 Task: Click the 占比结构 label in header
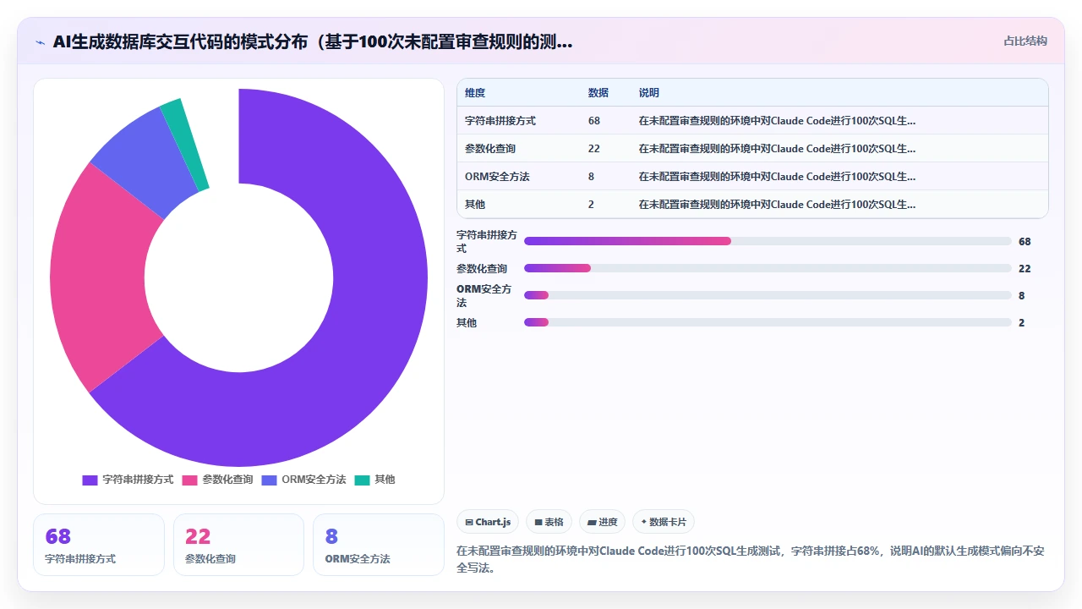point(1025,41)
